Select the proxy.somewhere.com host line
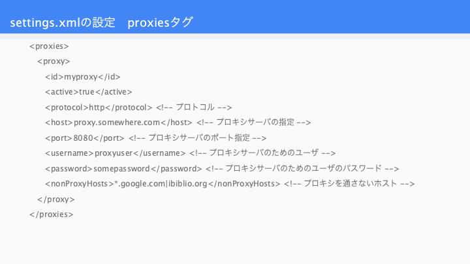 118,123
